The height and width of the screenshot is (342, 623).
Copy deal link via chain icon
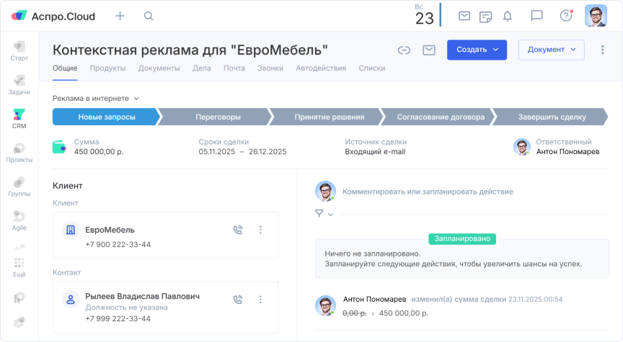405,50
